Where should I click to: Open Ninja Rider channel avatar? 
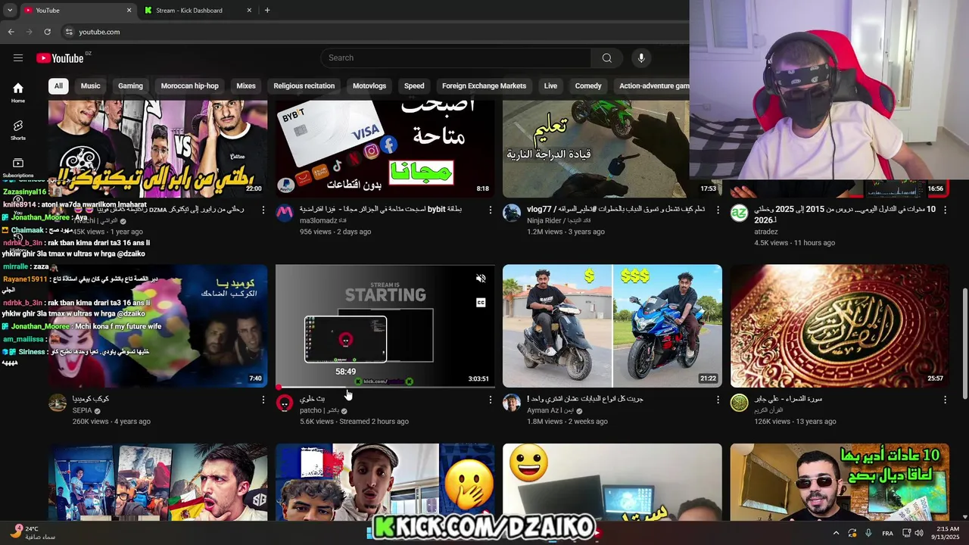click(512, 213)
